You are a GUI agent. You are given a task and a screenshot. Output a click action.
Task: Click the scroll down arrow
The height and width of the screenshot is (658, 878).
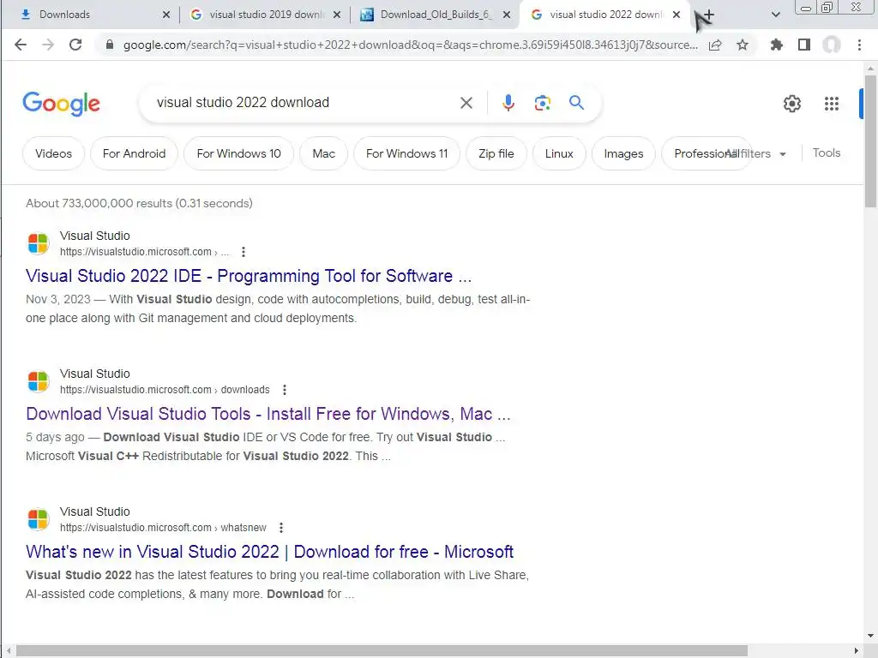point(870,636)
